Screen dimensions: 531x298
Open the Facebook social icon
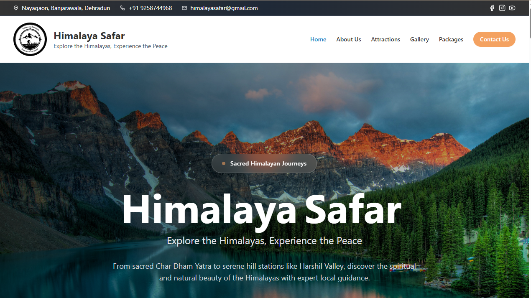click(x=492, y=8)
